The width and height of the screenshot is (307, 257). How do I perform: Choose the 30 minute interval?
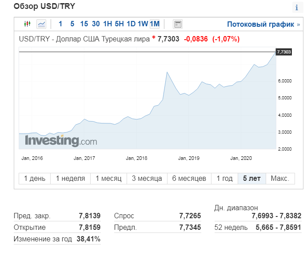tap(96, 24)
